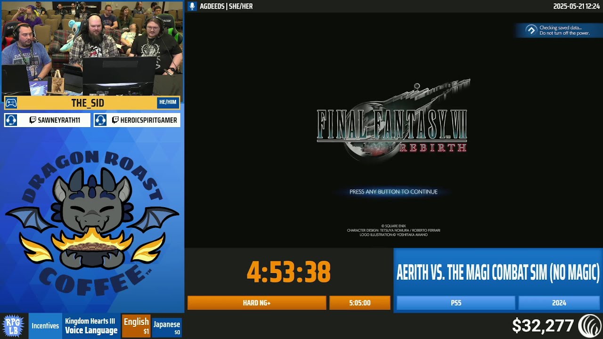Click the microphone icon beside AGDEEDS
The height and width of the screenshot is (339, 603).
[x=192, y=6]
